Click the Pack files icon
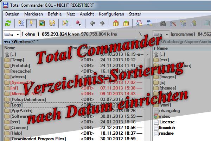Screen dimensions: 211x141 pyautogui.click(x=116, y=23)
